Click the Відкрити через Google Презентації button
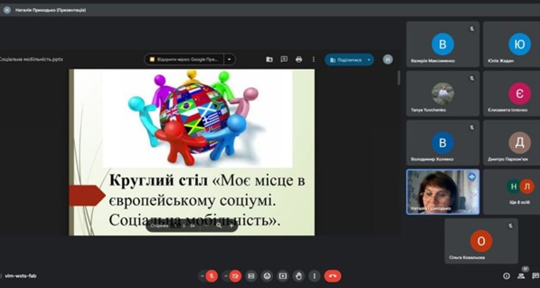This screenshot has height=288, width=540. (184, 59)
